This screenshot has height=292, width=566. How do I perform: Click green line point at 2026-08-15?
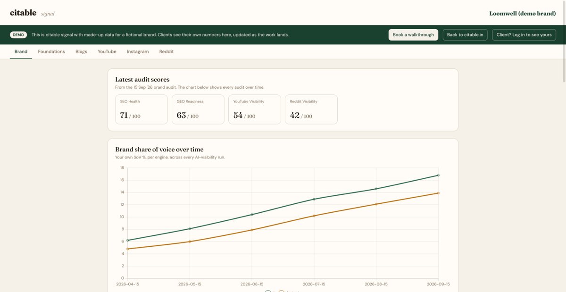376,189
